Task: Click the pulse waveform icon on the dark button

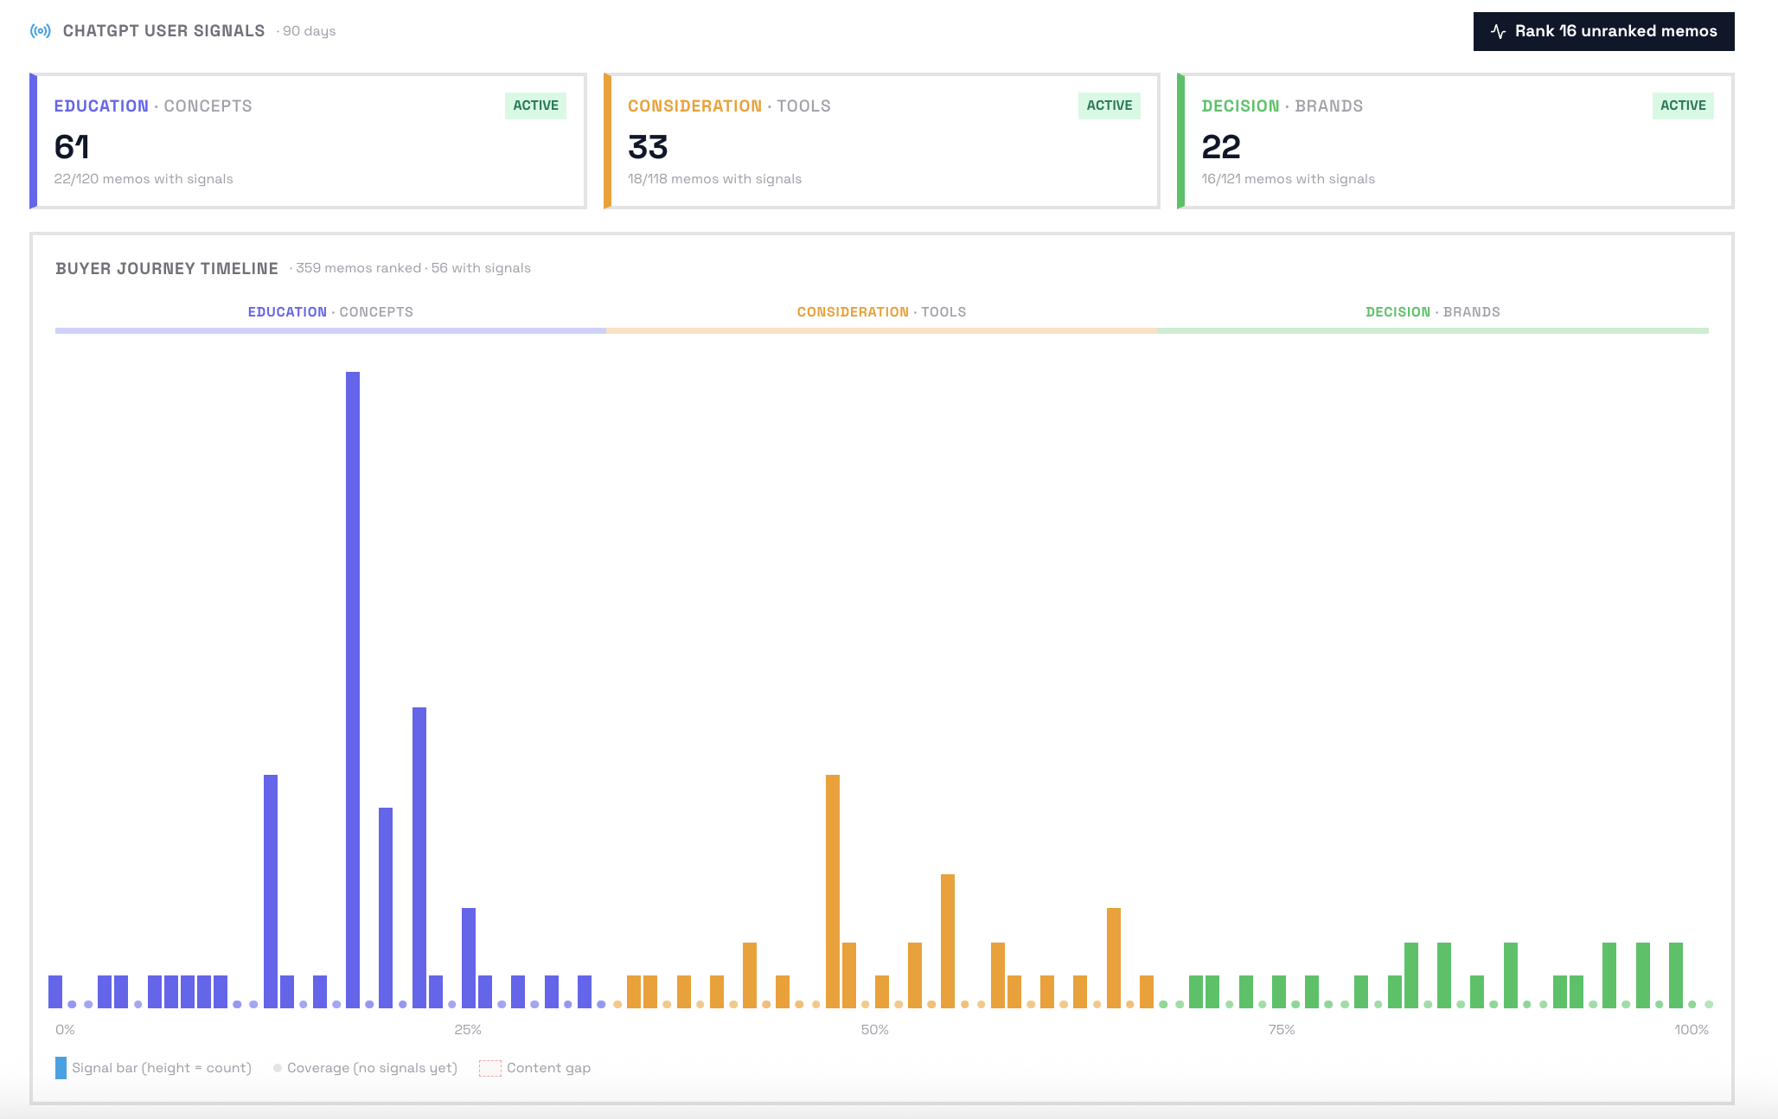Action: pyautogui.click(x=1499, y=30)
